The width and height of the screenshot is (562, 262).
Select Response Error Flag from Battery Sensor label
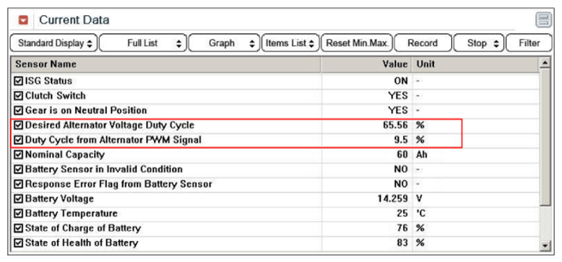[119, 185]
